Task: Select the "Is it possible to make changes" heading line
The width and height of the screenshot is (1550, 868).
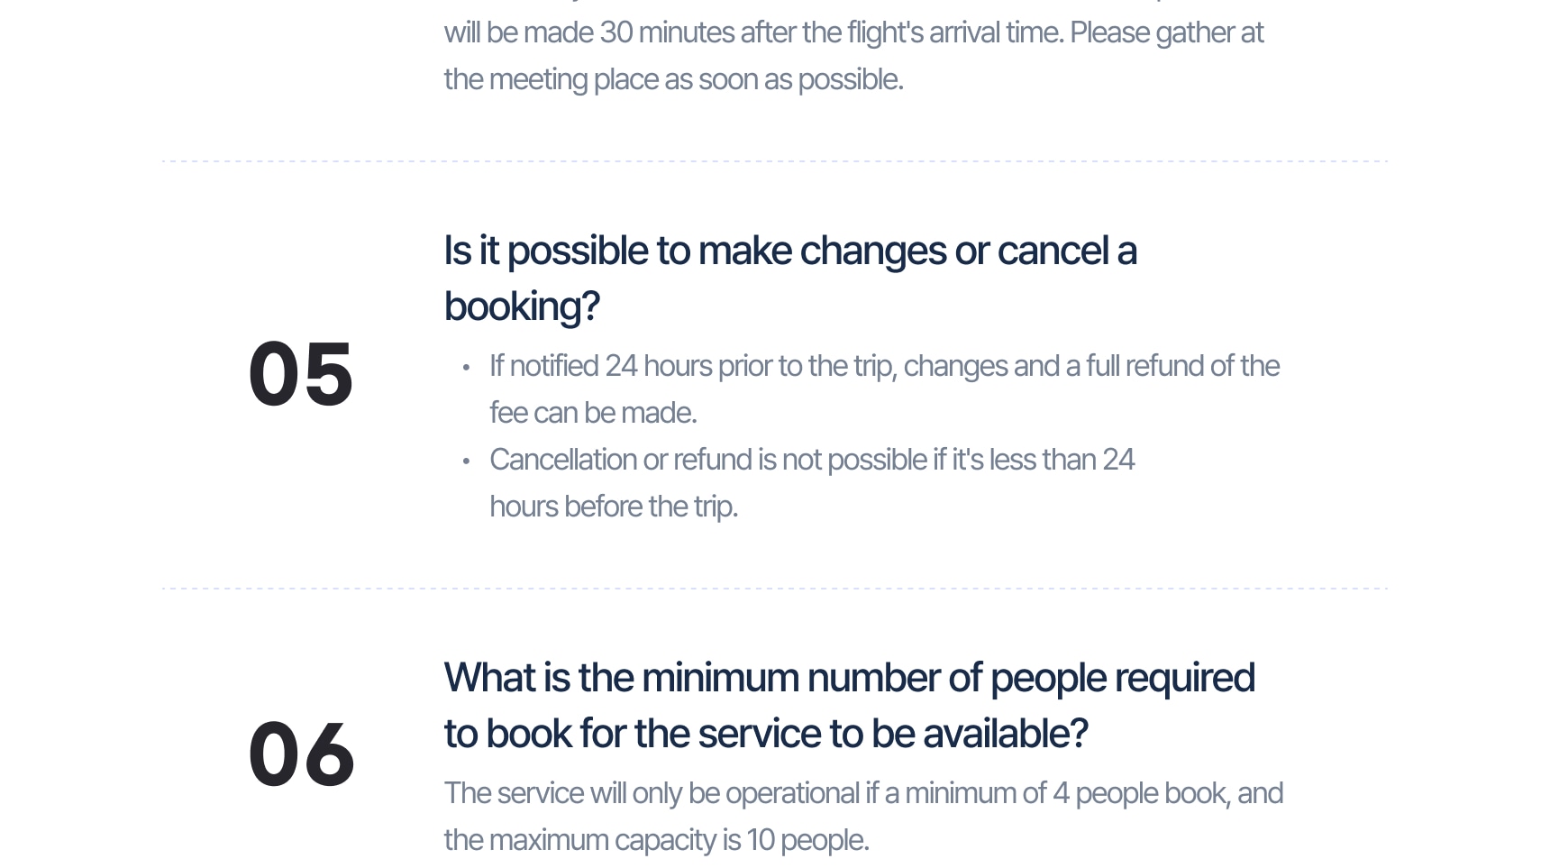Action: 790,251
